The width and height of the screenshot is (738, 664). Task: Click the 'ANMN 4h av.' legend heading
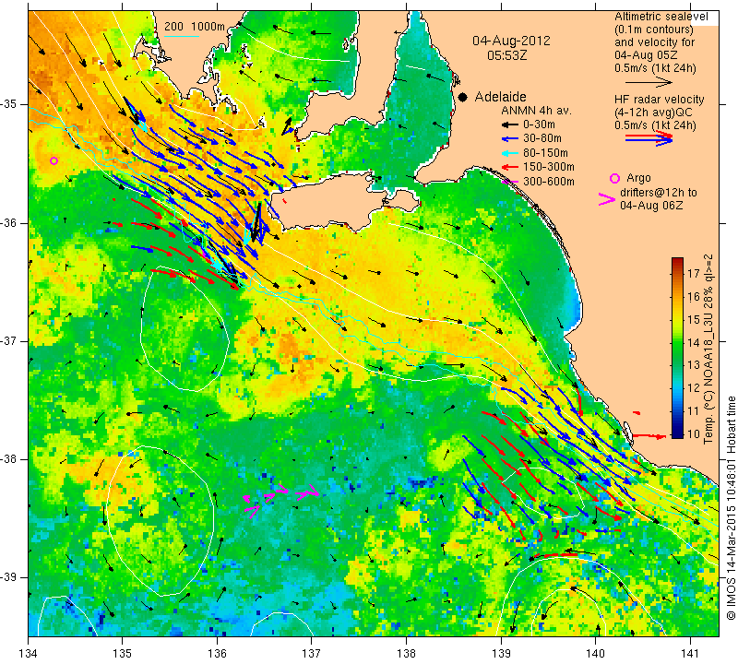pyautogui.click(x=536, y=111)
